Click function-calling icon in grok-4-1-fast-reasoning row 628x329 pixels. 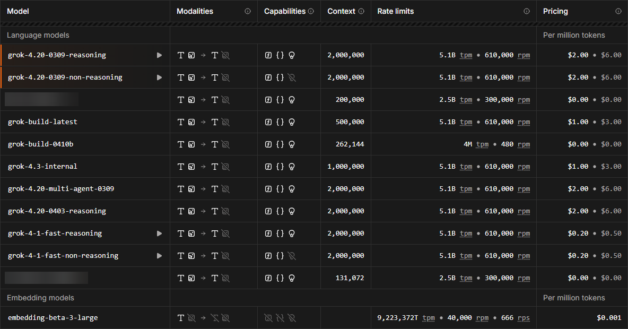[268, 233]
